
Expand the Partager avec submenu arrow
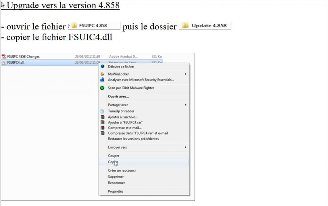click(x=185, y=105)
